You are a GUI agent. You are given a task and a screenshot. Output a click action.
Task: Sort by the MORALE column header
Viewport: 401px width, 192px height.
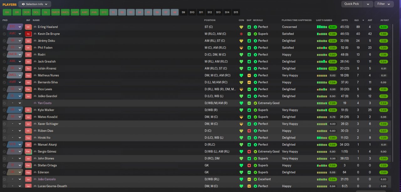click(258, 20)
